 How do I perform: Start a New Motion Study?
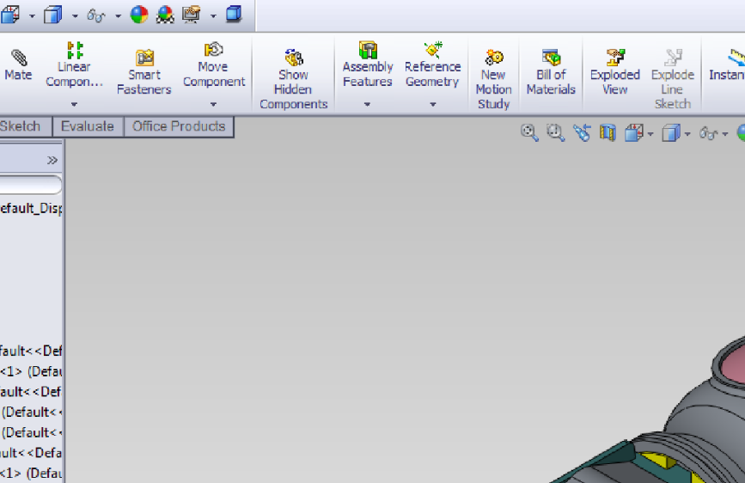pyautogui.click(x=493, y=79)
